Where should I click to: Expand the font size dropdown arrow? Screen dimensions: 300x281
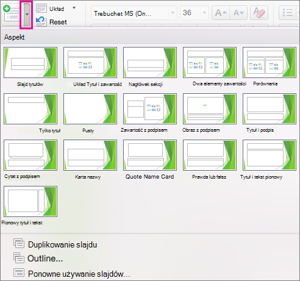pos(204,13)
